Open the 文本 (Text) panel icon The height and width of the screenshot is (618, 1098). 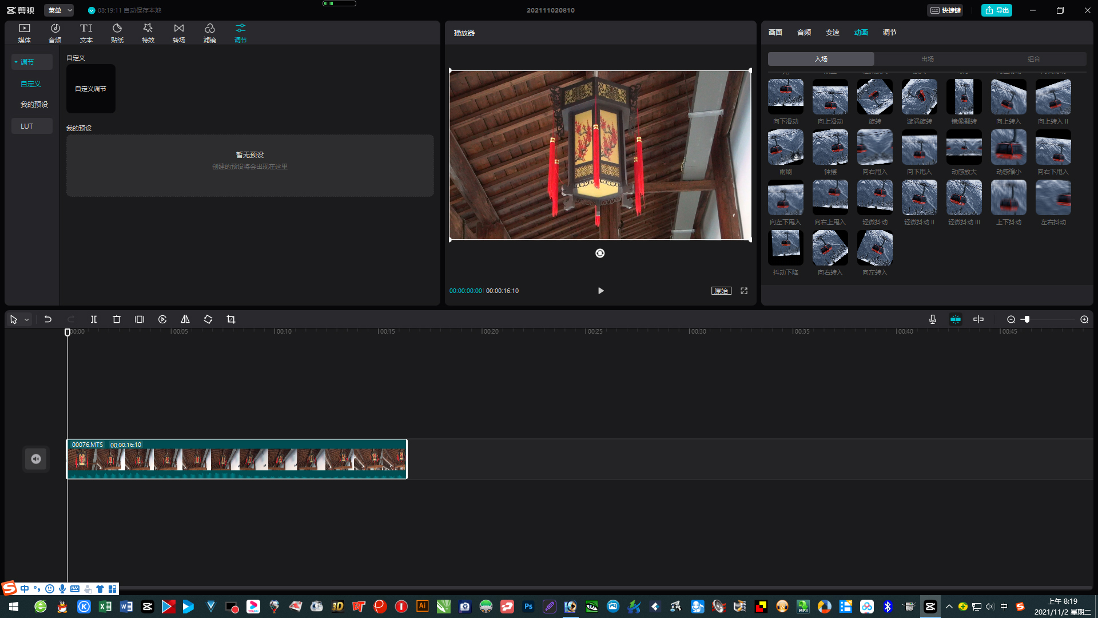coord(86,33)
